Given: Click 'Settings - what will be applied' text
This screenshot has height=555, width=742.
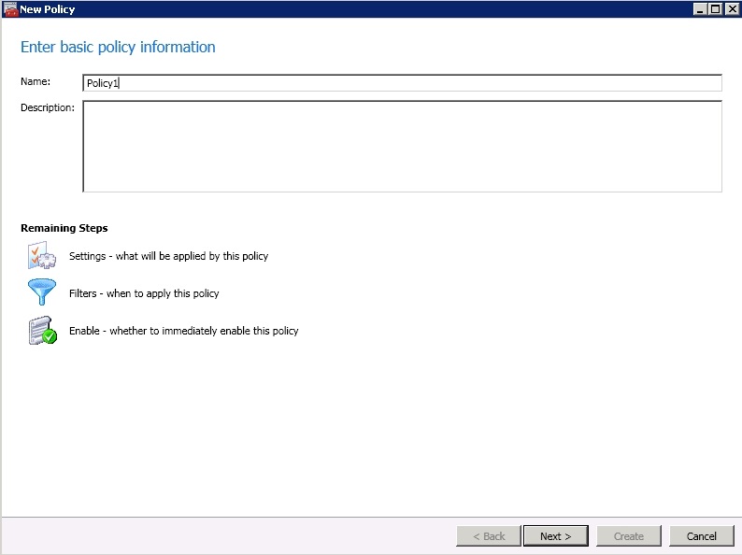Looking at the screenshot, I should [168, 256].
